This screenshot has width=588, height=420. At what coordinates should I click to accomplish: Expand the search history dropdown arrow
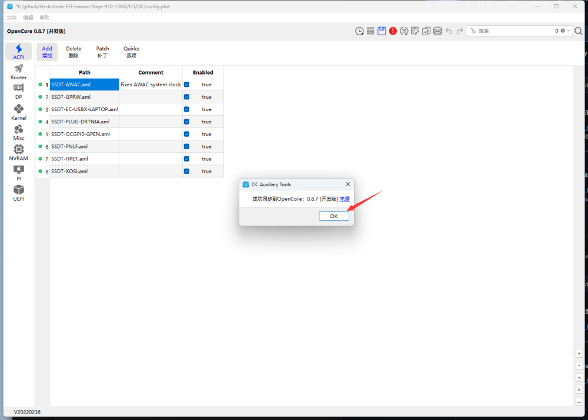(x=569, y=31)
